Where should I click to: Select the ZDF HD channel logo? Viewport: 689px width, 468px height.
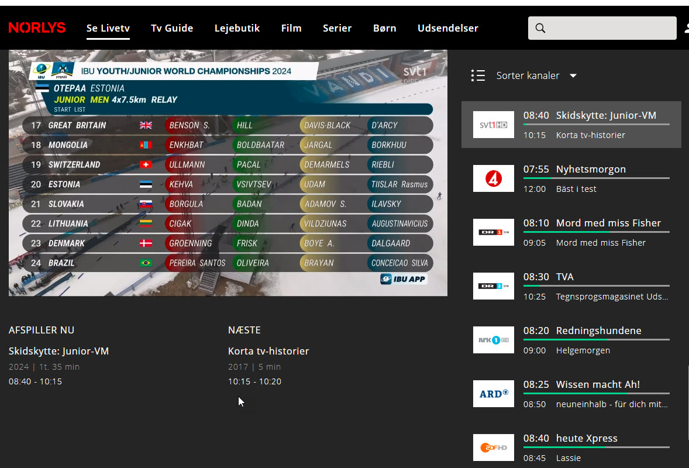click(x=493, y=448)
